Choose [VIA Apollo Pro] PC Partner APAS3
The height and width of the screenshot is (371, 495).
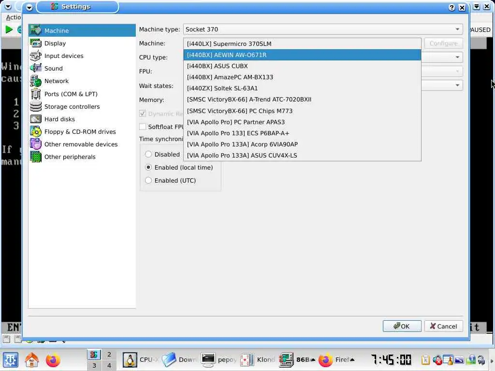(302, 122)
